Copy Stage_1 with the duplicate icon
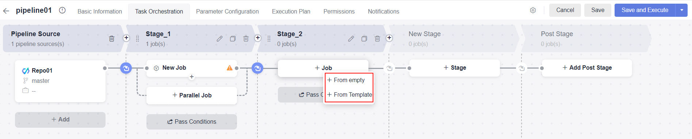Viewport: 692px width, 139px height. click(x=233, y=38)
